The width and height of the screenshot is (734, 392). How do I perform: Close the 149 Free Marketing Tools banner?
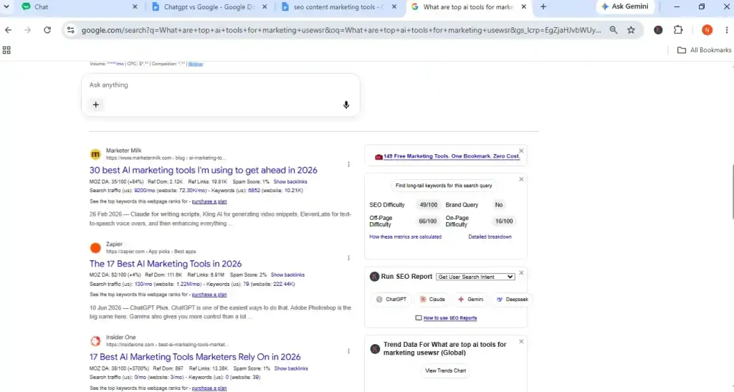[x=521, y=150]
